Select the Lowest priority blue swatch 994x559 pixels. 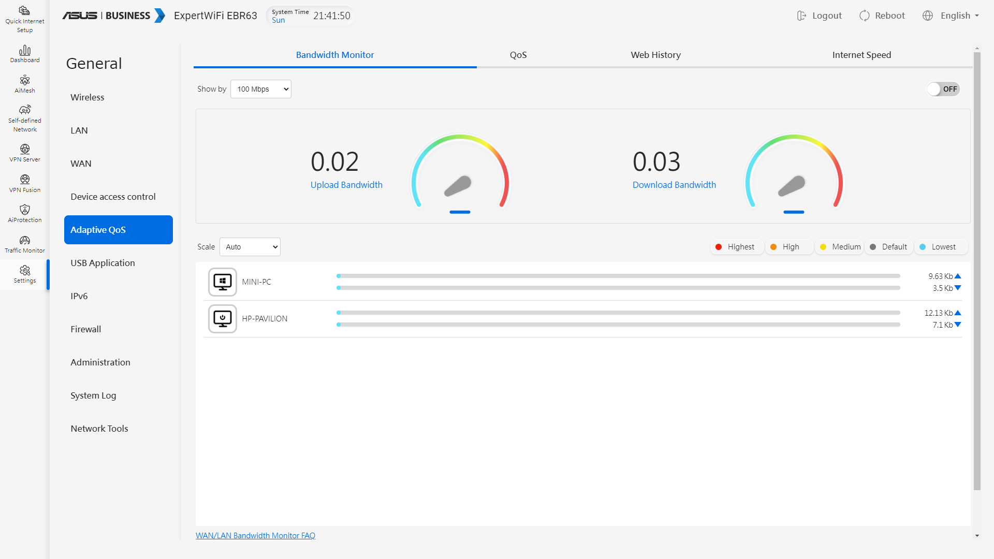(923, 247)
